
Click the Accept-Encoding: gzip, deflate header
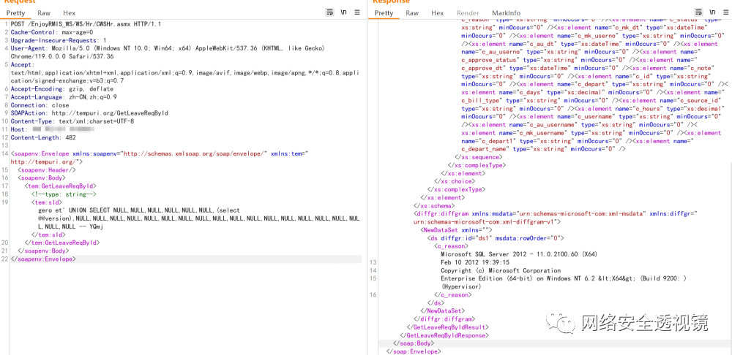pyautogui.click(x=62, y=89)
